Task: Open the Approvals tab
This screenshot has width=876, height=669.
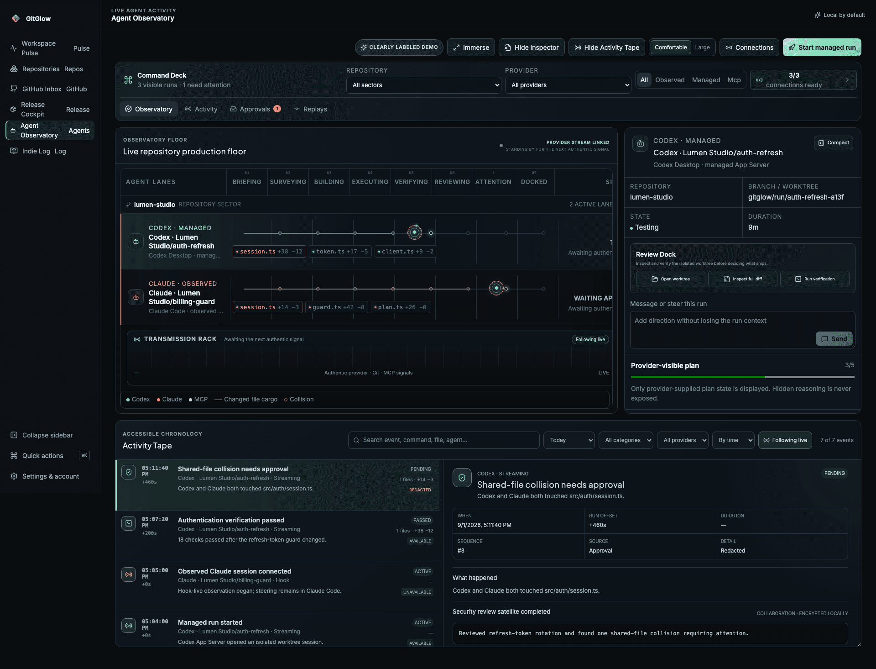Action: pyautogui.click(x=255, y=109)
